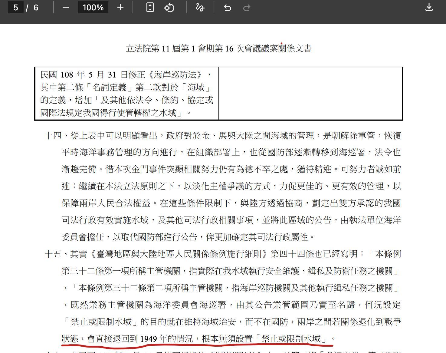This screenshot has width=446, height=353.
Task: Click the page number field showing 5
Action: 16,8
